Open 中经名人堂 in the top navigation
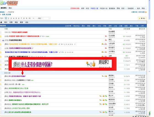154x117 pixels. [94, 9]
